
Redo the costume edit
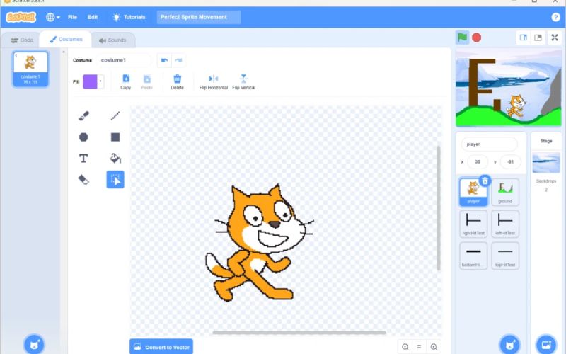(179, 60)
